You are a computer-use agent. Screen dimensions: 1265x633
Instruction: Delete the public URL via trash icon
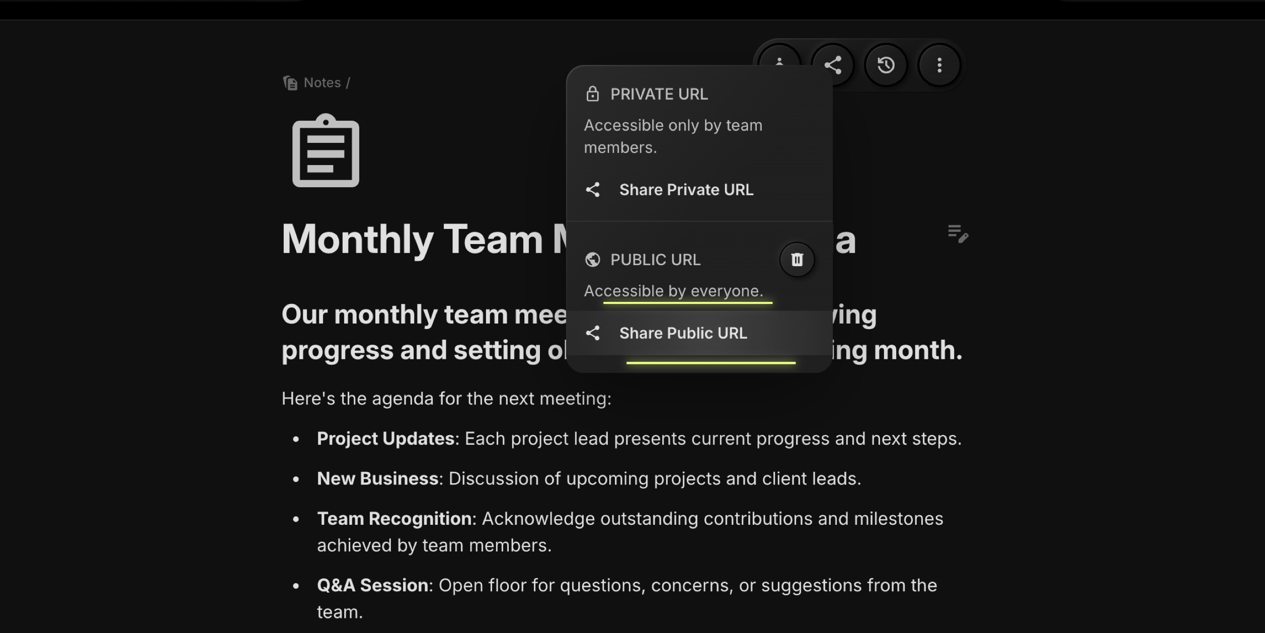click(797, 260)
